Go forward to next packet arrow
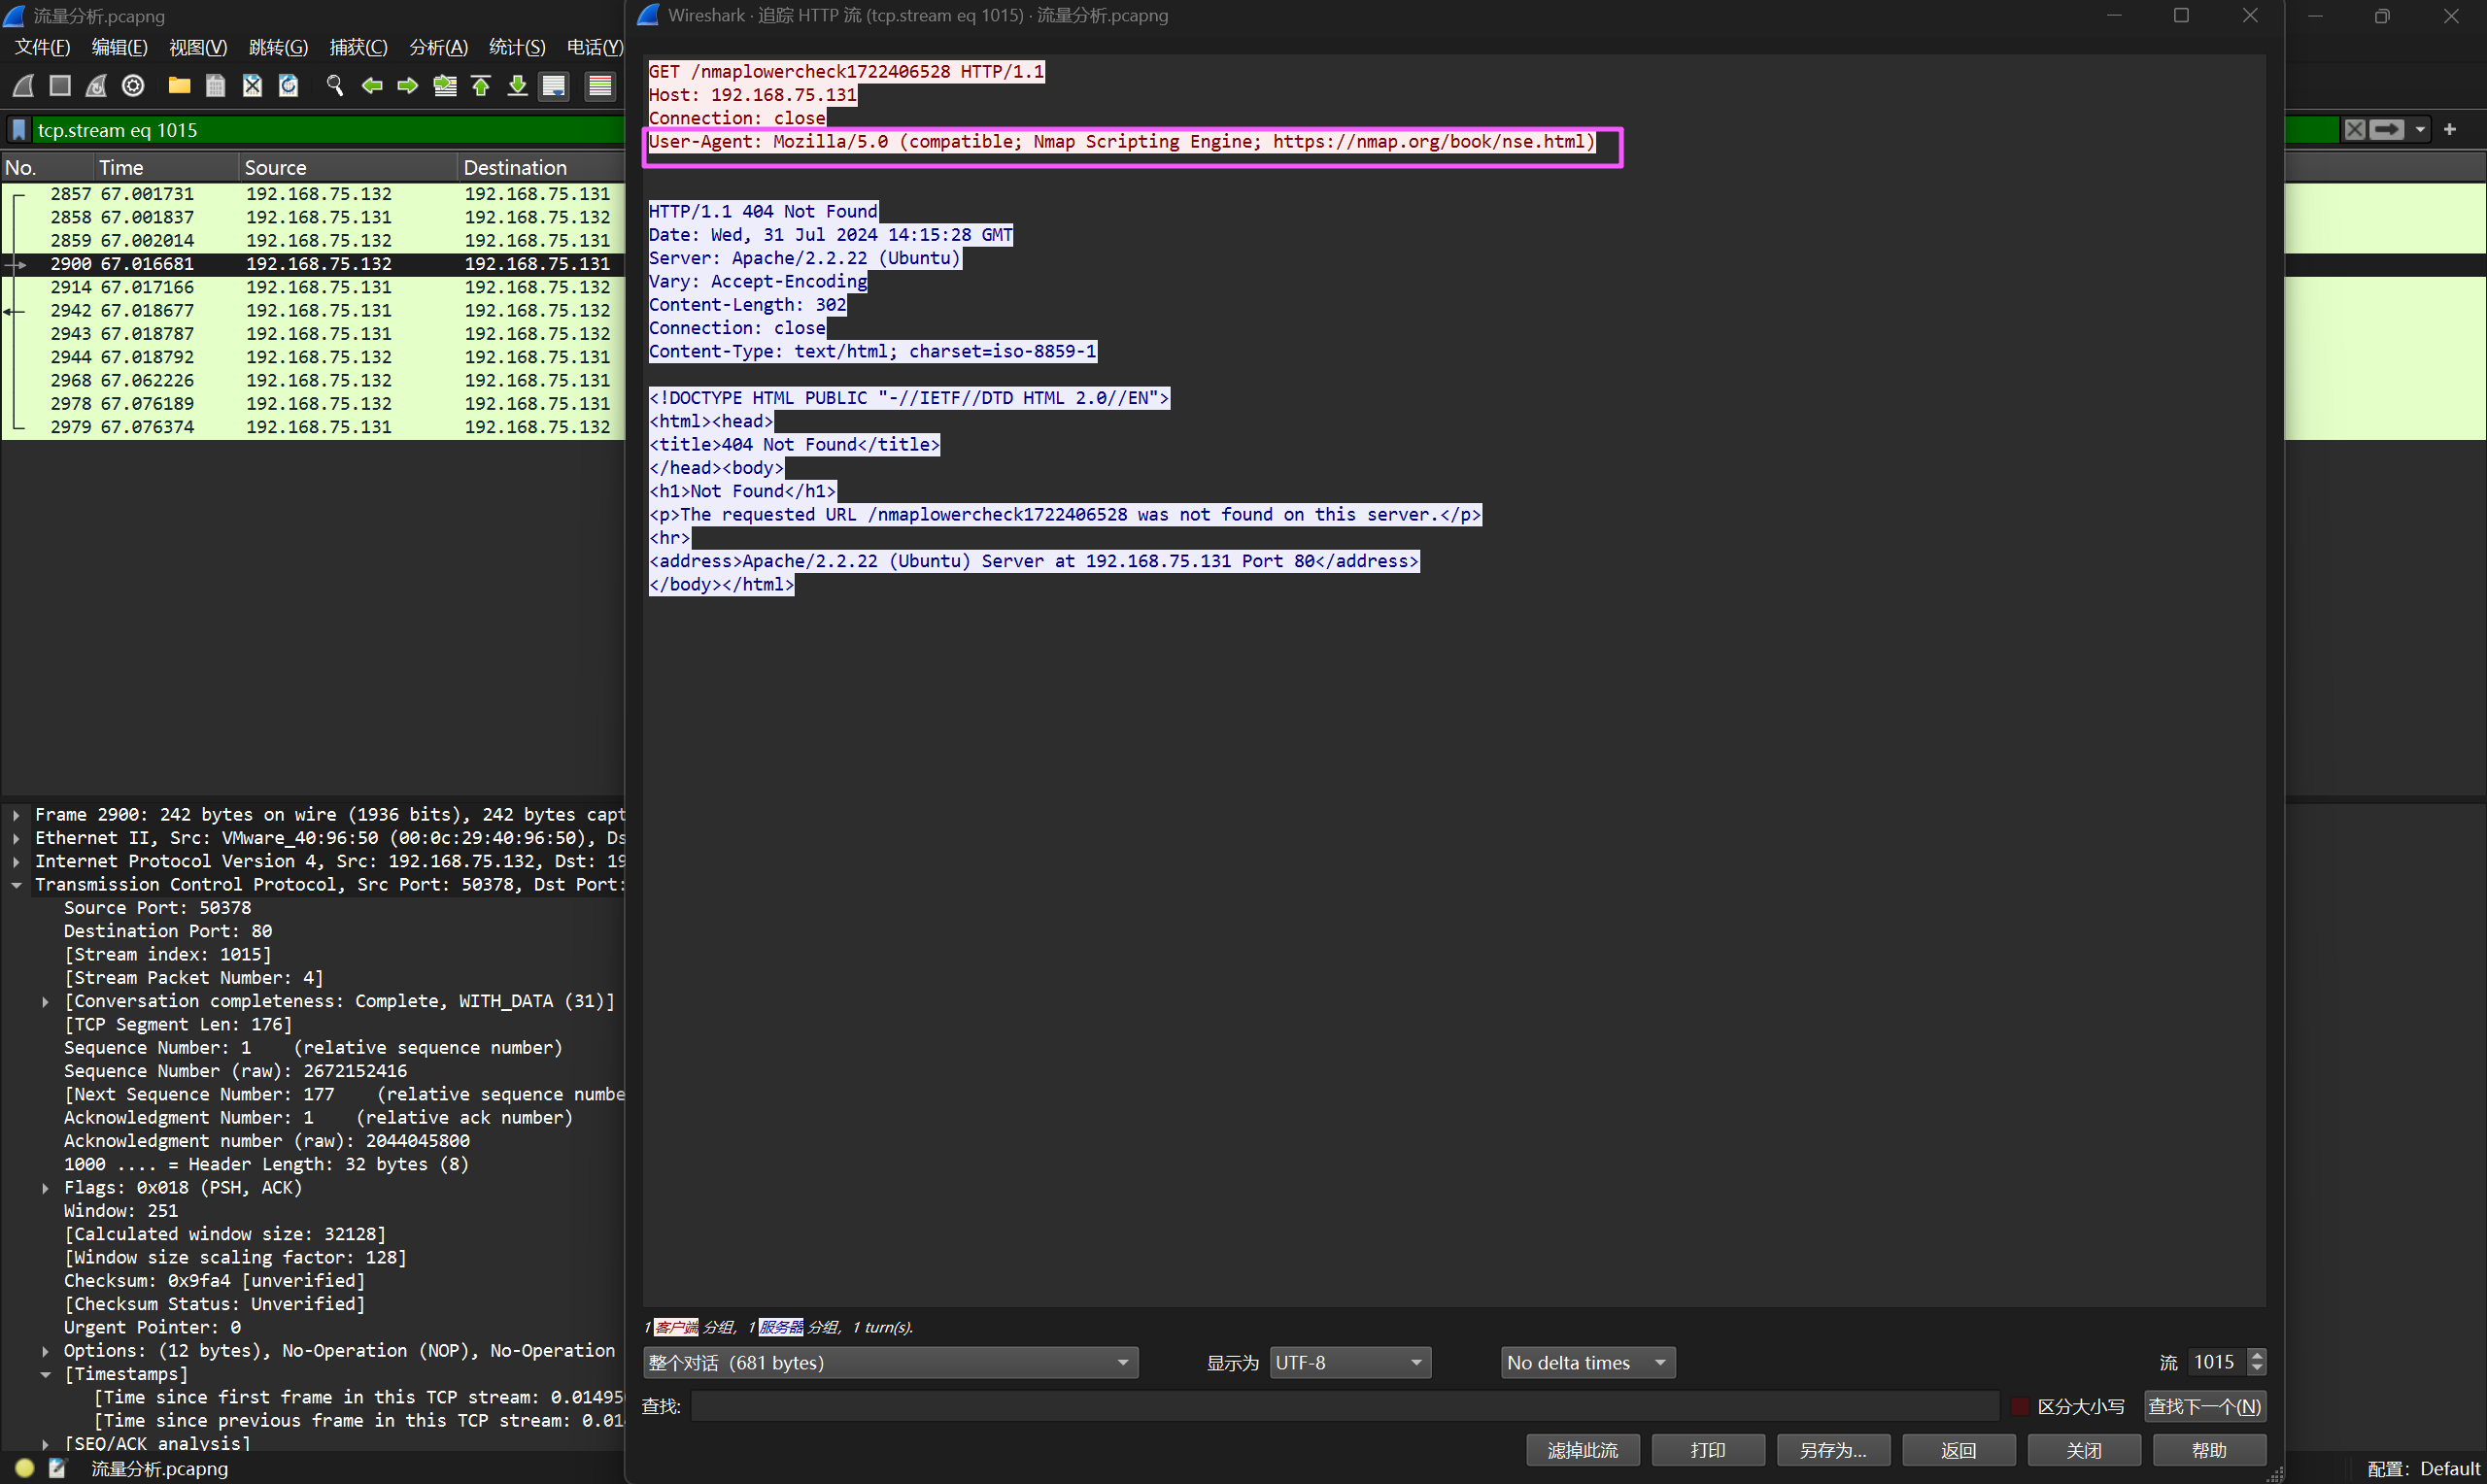Viewport: 2487px width, 1484px height. pos(408,86)
